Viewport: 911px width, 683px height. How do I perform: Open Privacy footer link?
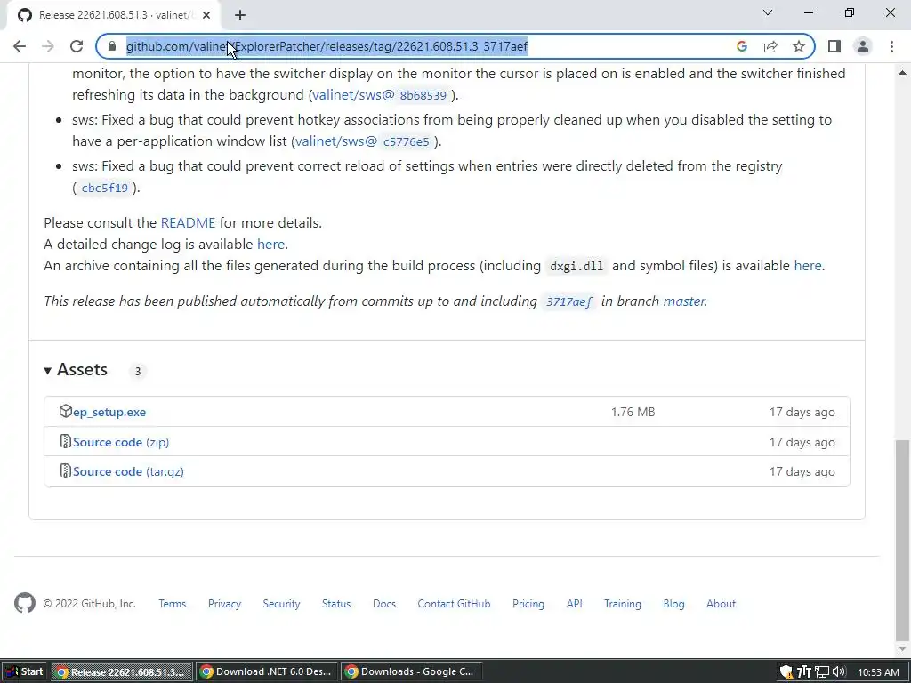224,604
